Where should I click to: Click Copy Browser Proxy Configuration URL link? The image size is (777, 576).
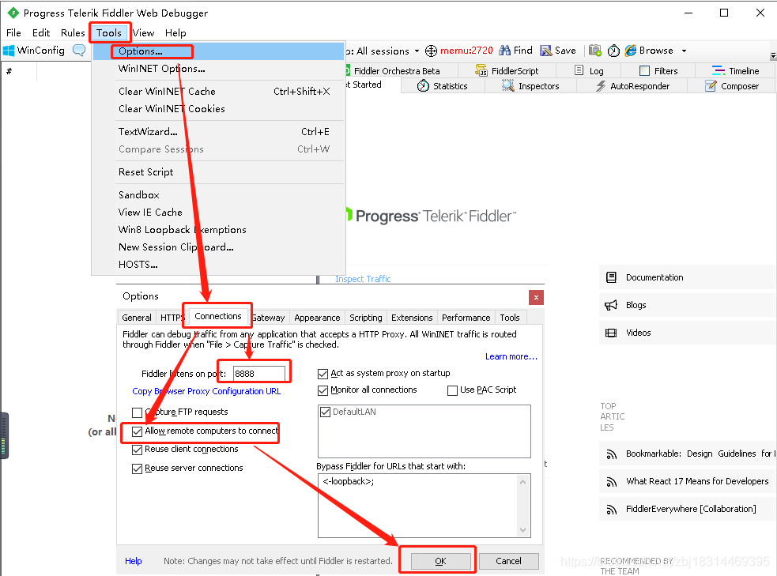206,391
